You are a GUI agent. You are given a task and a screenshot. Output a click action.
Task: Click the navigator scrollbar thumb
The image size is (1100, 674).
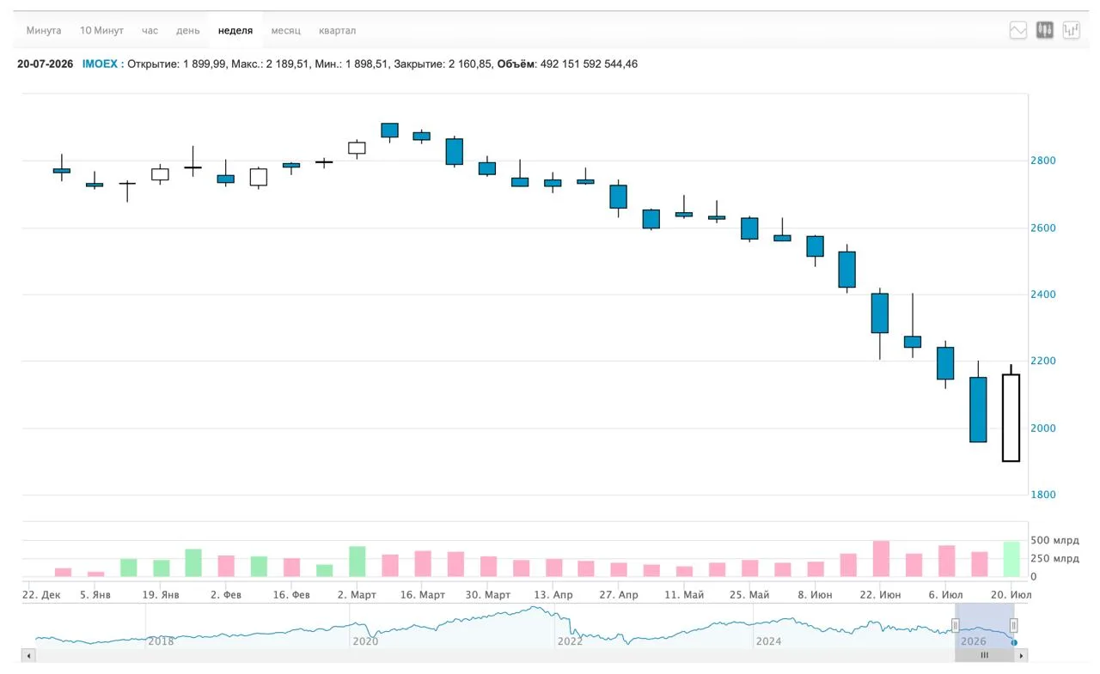[985, 655]
